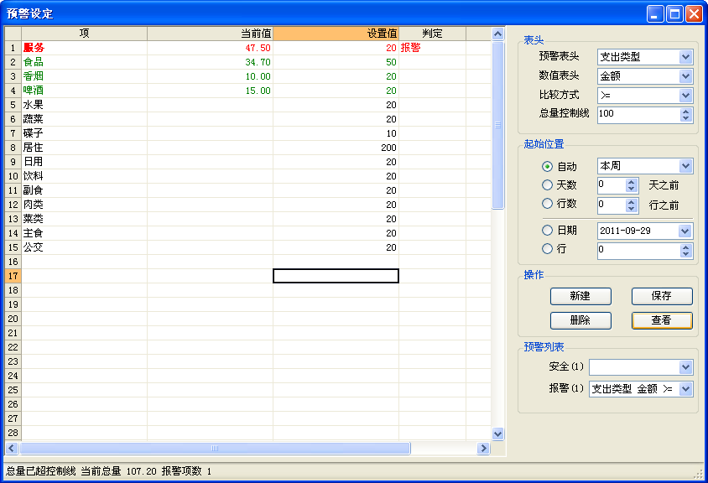
Task: Click the 总量控制线 input field with 100
Action: (639, 115)
